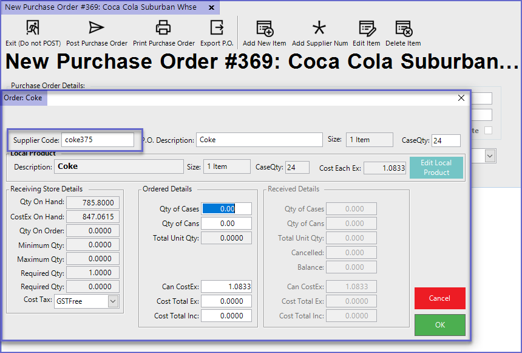Click the Edit Item icon

pos(367,28)
